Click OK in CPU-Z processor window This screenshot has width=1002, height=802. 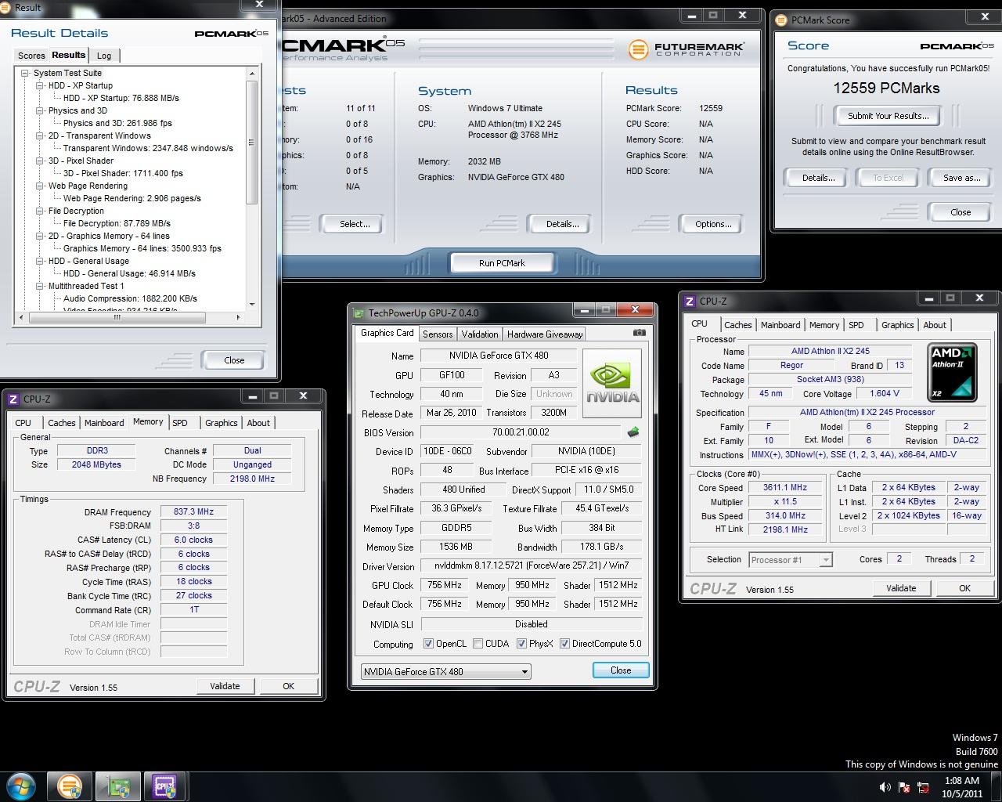point(964,588)
